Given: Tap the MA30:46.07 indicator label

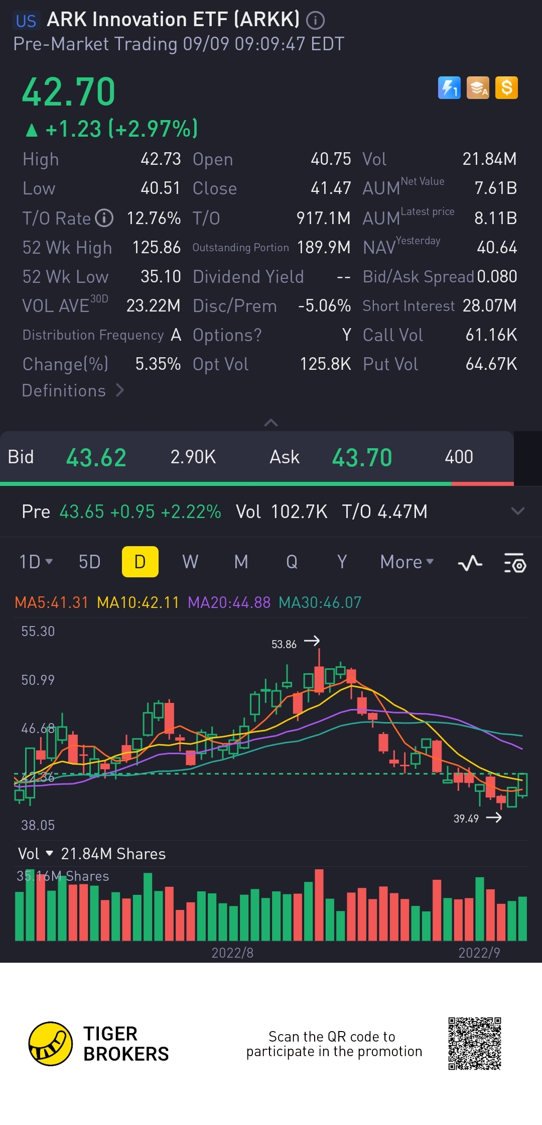Looking at the screenshot, I should click(x=320, y=602).
